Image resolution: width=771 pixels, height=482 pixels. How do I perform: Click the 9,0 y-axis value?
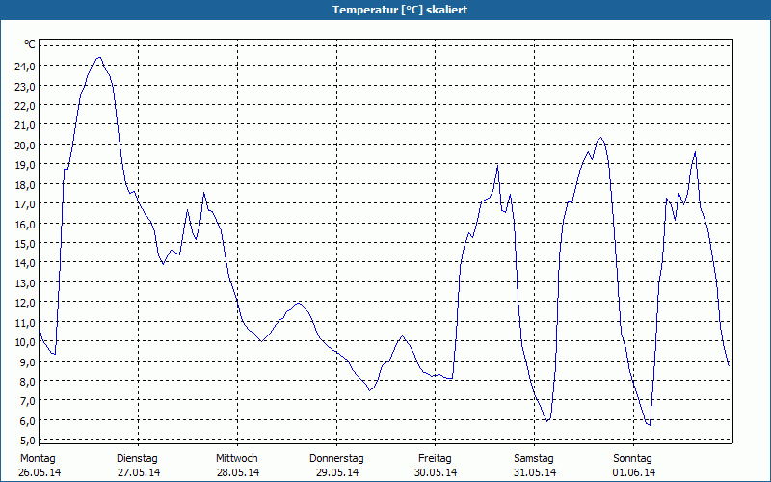(28, 361)
